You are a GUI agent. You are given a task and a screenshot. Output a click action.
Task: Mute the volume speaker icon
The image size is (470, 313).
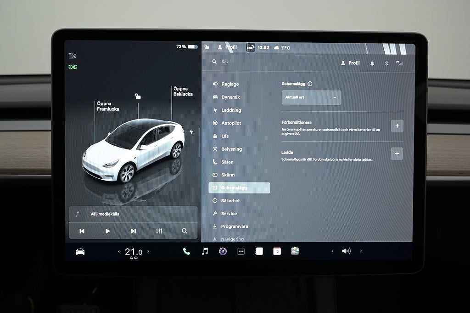(346, 251)
